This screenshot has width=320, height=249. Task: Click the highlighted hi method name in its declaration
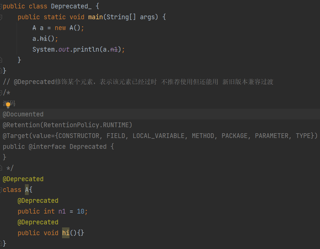click(66, 233)
